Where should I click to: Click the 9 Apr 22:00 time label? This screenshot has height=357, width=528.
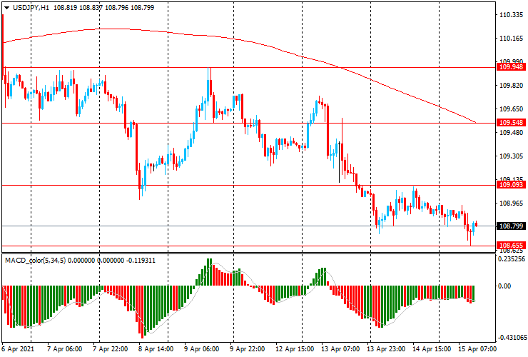click(x=247, y=348)
